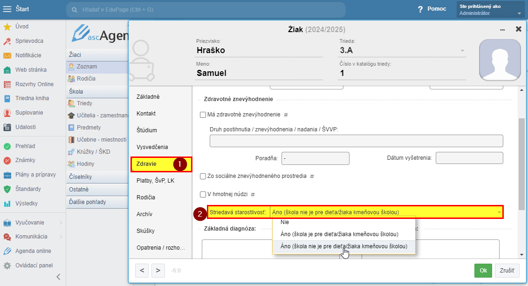Go to previous student arrow button
Screen dimensions: 528x286
(x=142, y=271)
